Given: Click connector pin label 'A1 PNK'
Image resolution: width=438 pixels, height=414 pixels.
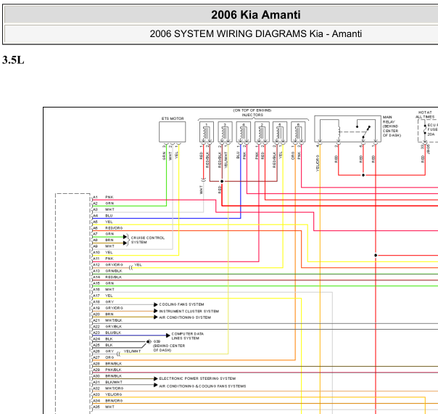Looking at the screenshot, I should click(x=104, y=198).
